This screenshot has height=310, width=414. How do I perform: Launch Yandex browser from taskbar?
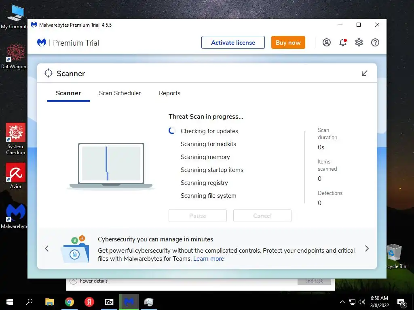click(x=89, y=302)
